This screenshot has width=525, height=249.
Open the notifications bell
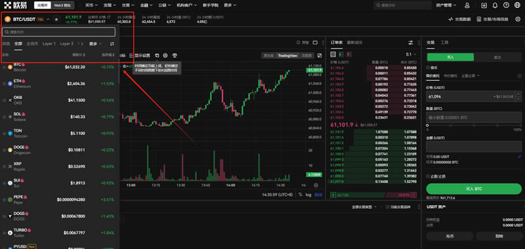click(495, 5)
